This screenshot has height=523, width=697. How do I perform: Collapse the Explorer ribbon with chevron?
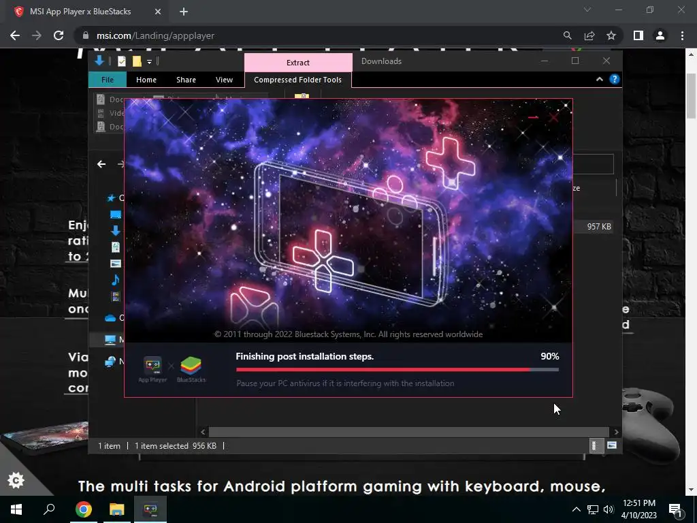[599, 79]
